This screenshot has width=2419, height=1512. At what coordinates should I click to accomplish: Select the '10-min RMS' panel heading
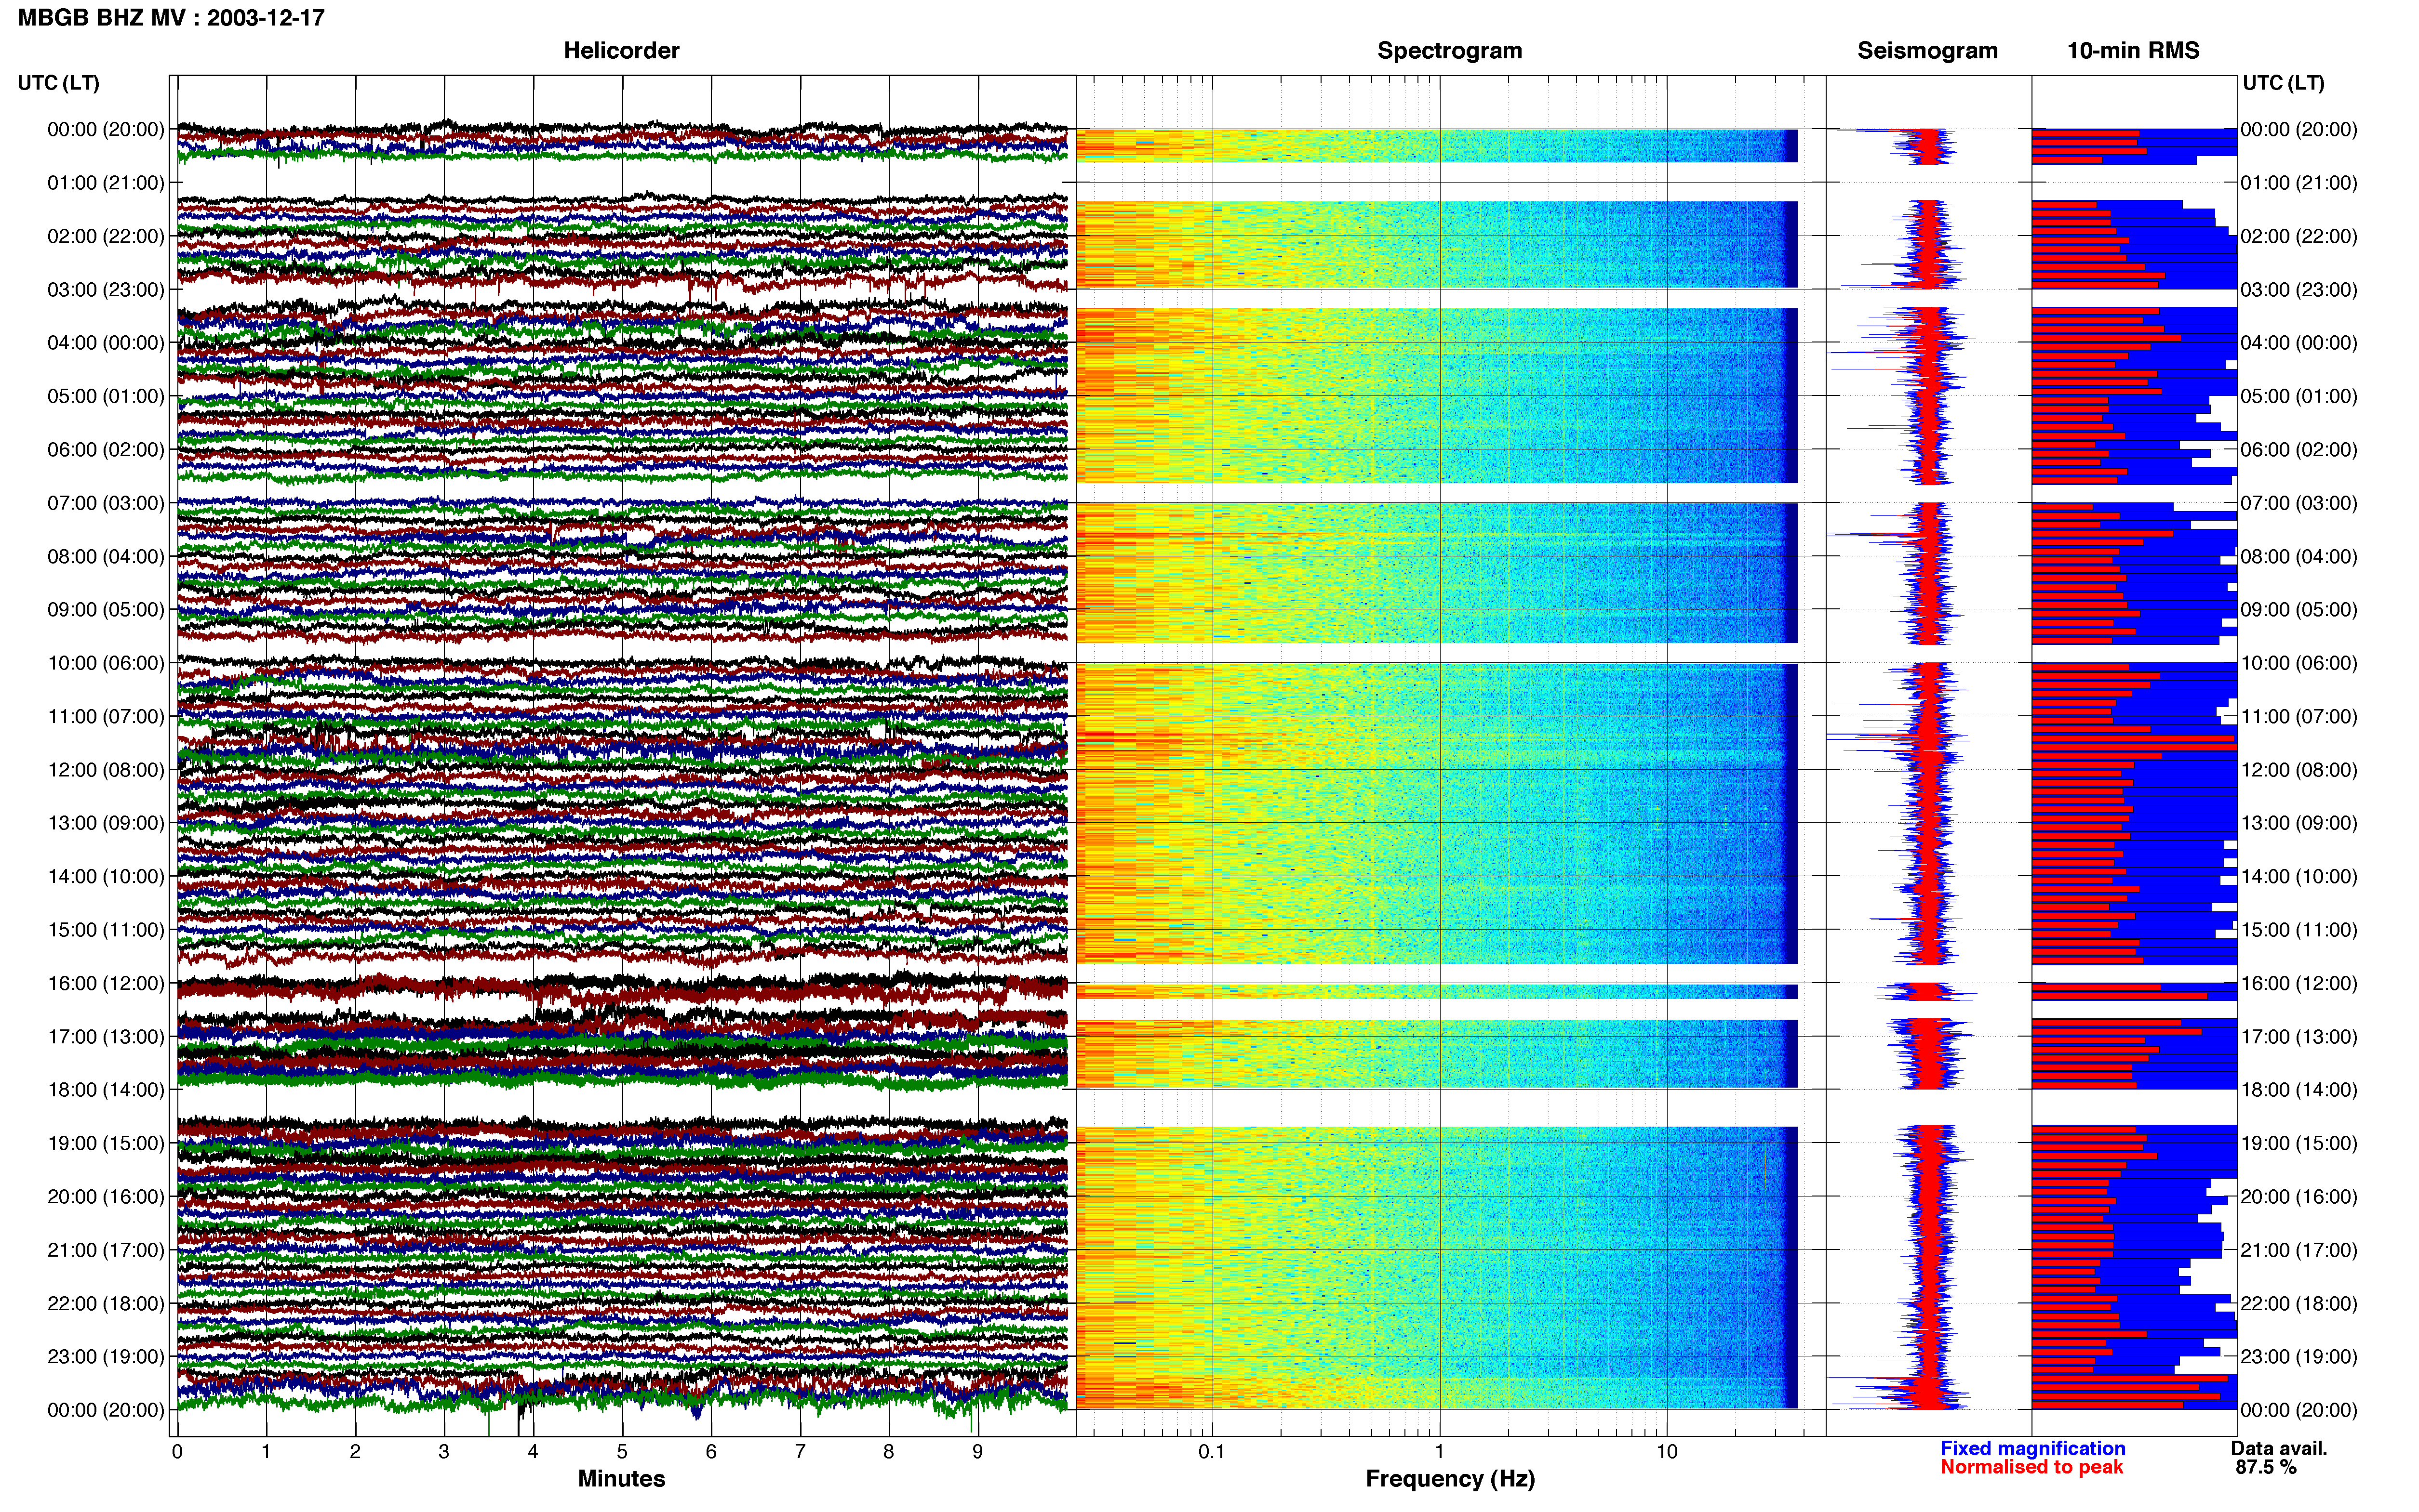pyautogui.click(x=2133, y=51)
